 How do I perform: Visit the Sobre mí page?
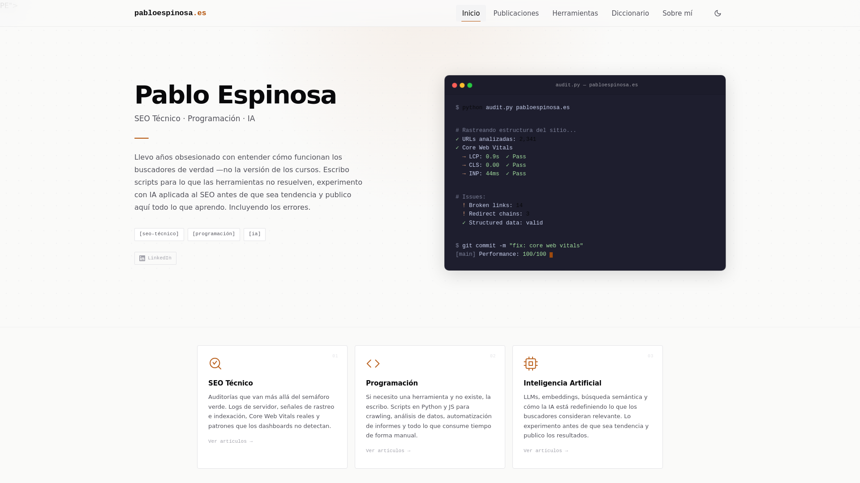click(677, 13)
